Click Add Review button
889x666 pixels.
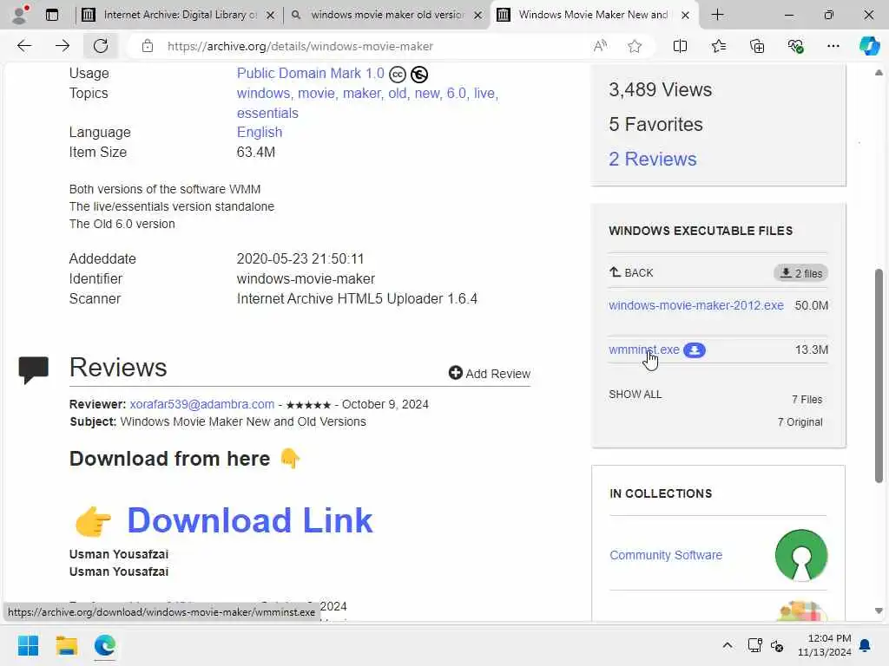click(490, 373)
